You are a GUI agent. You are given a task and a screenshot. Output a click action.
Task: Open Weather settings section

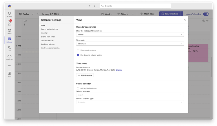click(44, 33)
